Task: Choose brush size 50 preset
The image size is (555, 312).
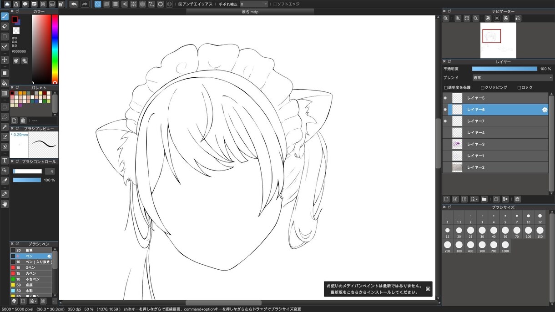Action: tap(505, 232)
